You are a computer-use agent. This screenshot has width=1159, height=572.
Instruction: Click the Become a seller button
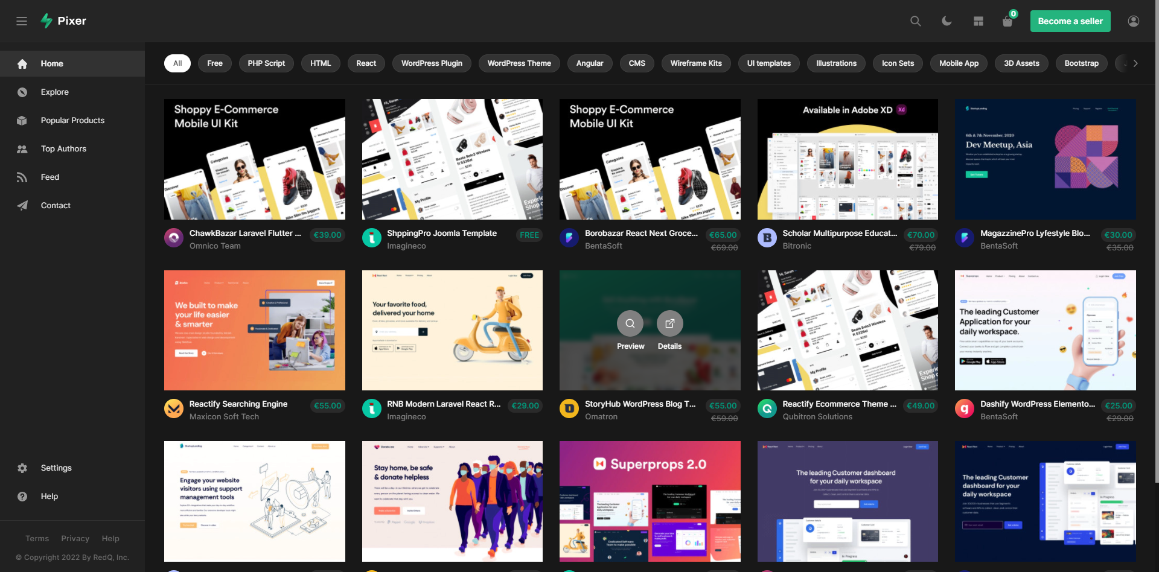(x=1070, y=21)
